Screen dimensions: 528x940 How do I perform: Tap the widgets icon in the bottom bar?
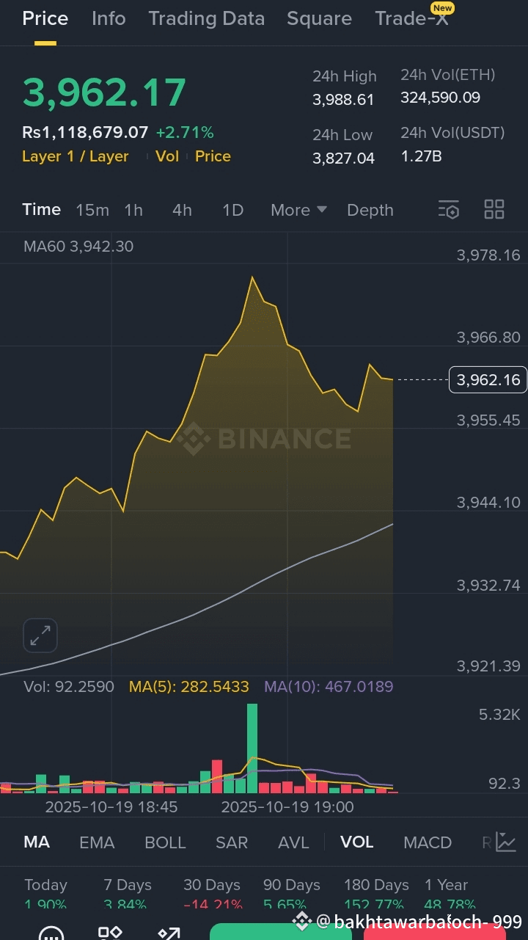pyautogui.click(x=110, y=933)
